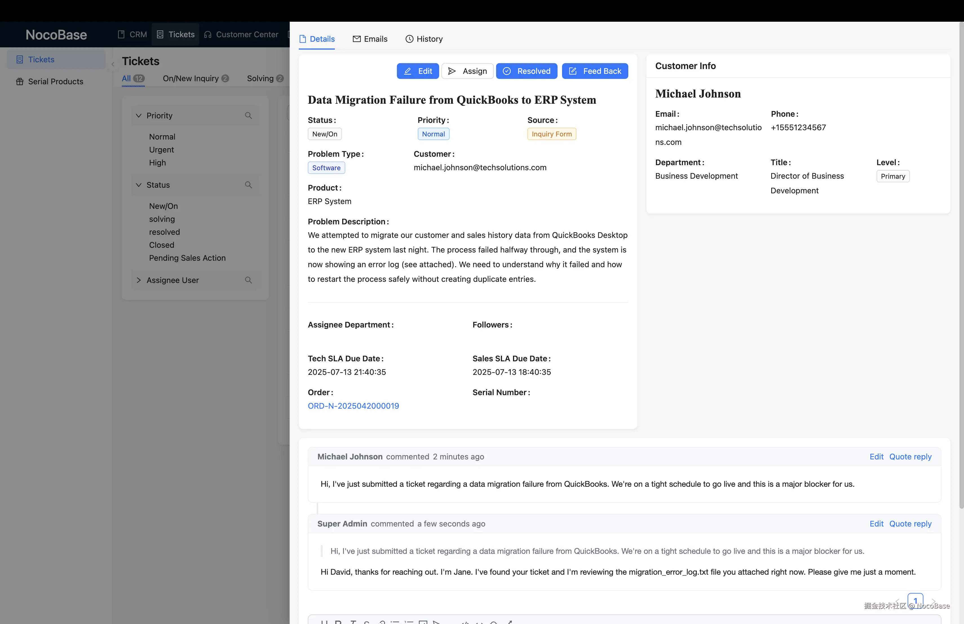Open Customer Center via the headphones icon
Viewport: 964px width, 624px height.
pos(208,34)
